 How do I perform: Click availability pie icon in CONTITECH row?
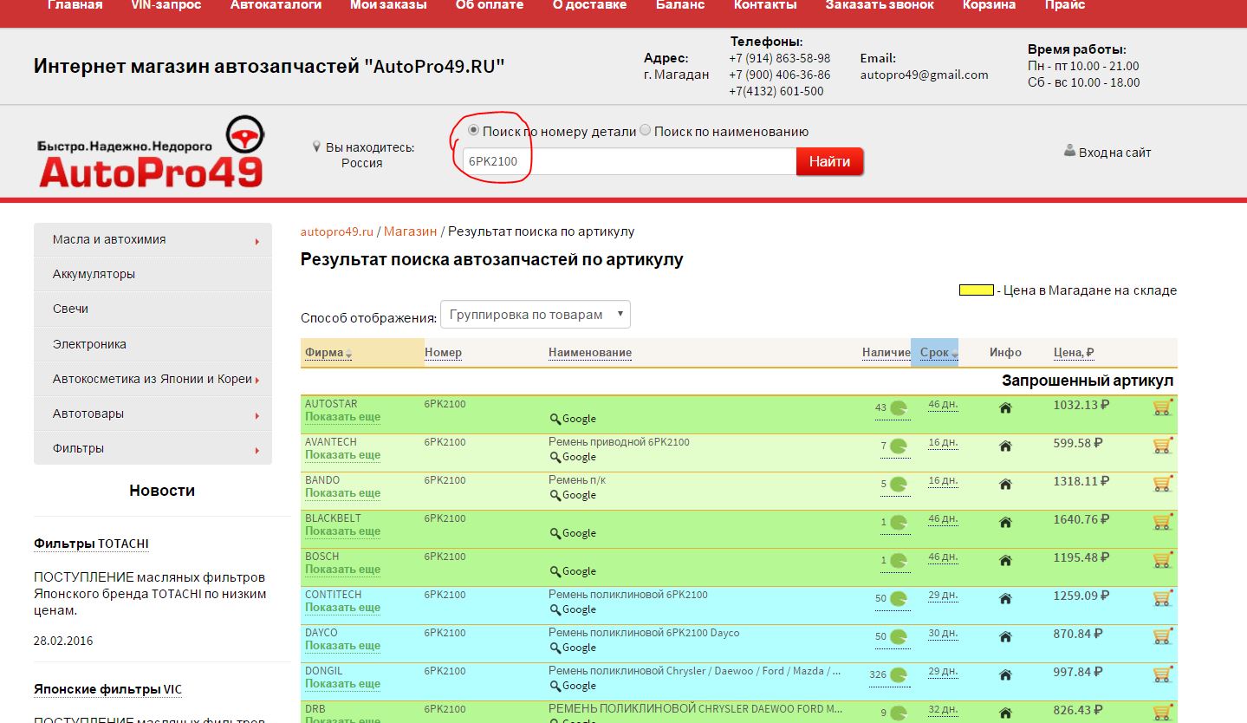(x=899, y=599)
